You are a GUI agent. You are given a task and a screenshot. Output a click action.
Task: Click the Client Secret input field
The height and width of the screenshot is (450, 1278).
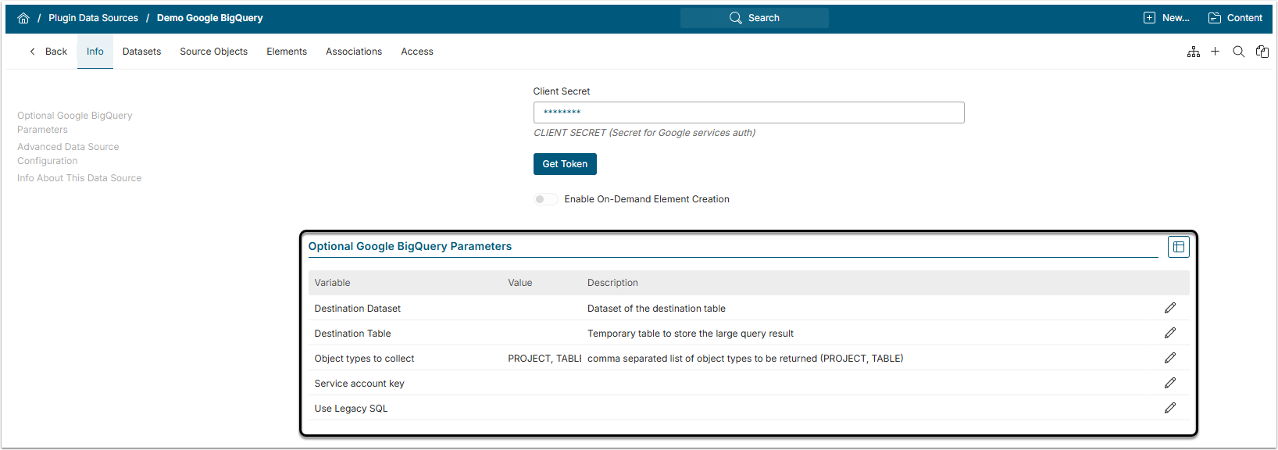tap(748, 112)
